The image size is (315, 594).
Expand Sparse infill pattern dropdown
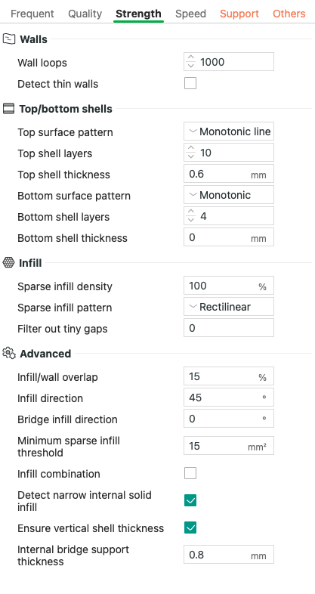pyautogui.click(x=229, y=307)
